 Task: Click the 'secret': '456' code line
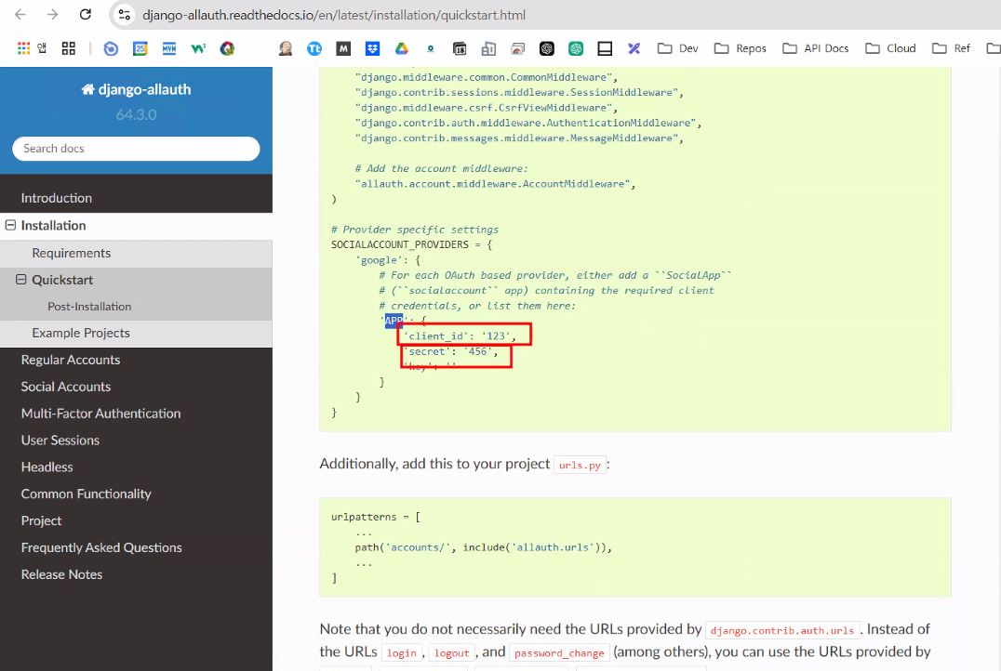pos(450,351)
